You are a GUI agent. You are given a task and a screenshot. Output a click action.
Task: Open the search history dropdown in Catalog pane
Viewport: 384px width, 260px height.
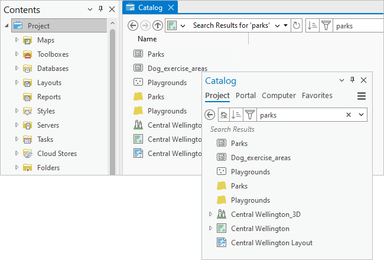point(362,115)
